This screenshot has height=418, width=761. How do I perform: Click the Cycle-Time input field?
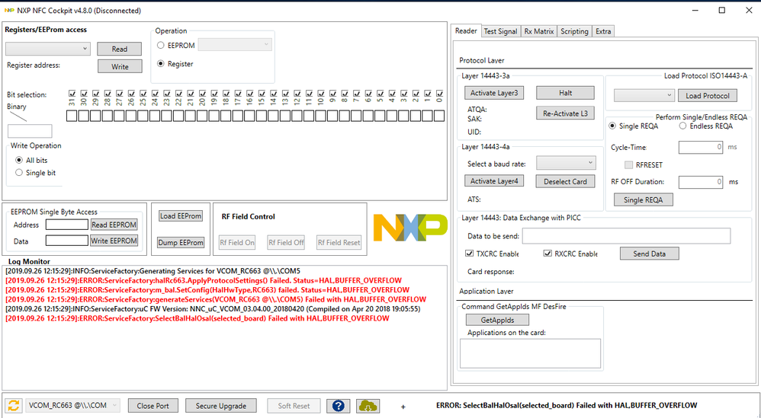(x=701, y=147)
